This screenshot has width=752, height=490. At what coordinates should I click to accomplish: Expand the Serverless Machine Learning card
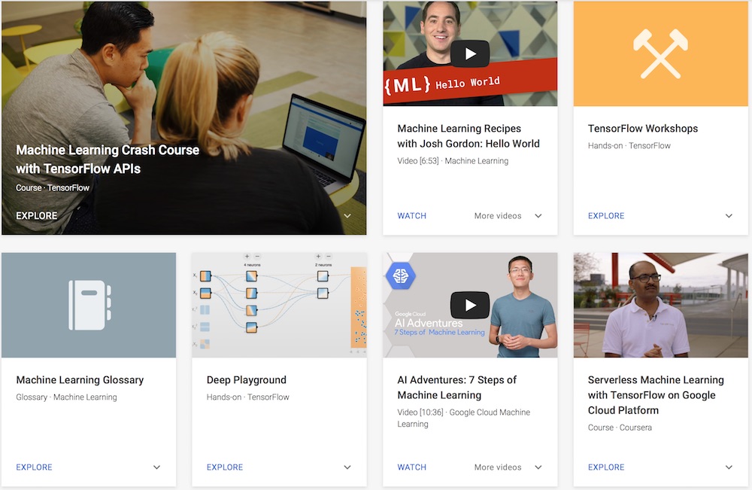tap(728, 467)
